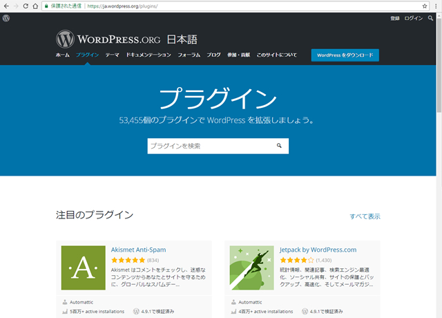Click the Automattic author under Jetpack
442x318 pixels.
pos(250,302)
